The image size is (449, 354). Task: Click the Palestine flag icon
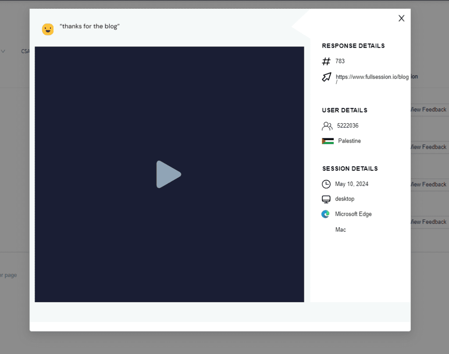click(328, 141)
